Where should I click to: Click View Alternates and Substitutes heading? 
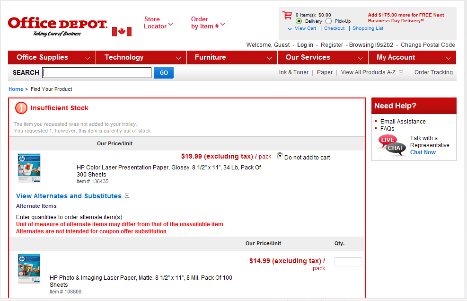[69, 196]
